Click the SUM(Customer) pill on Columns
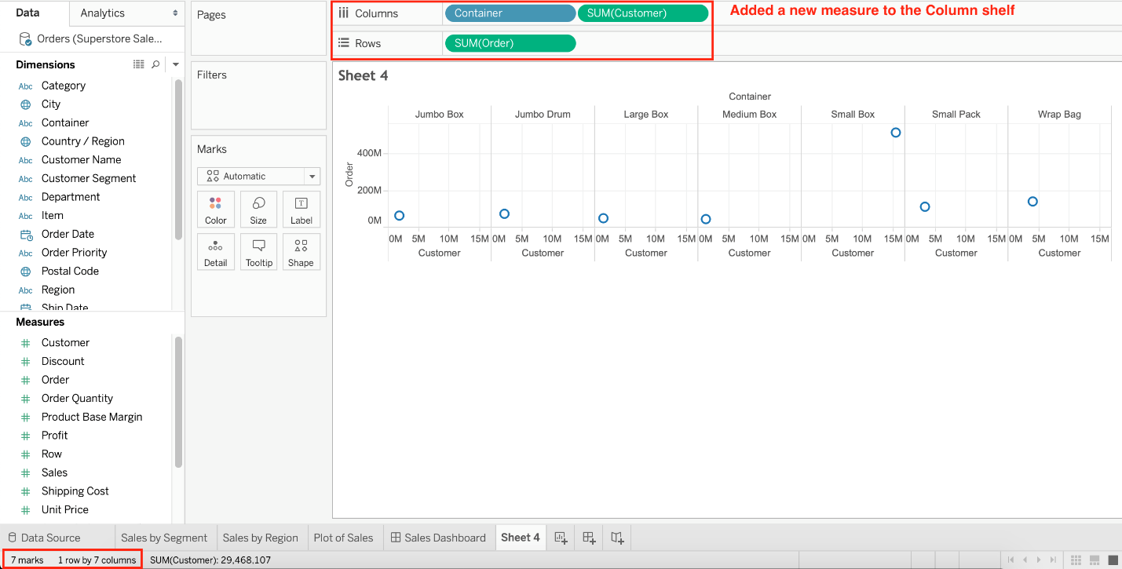The width and height of the screenshot is (1122, 569). click(x=642, y=13)
